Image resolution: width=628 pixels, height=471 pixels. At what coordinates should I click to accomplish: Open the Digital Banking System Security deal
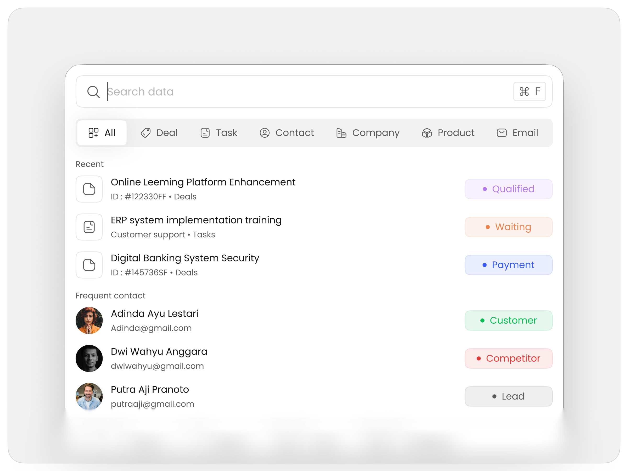point(185,258)
